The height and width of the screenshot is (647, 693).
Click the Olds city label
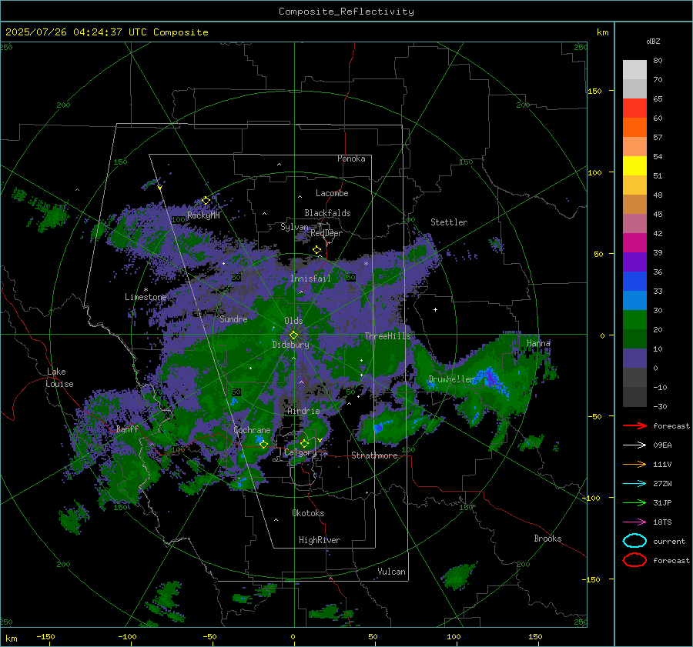click(x=293, y=321)
